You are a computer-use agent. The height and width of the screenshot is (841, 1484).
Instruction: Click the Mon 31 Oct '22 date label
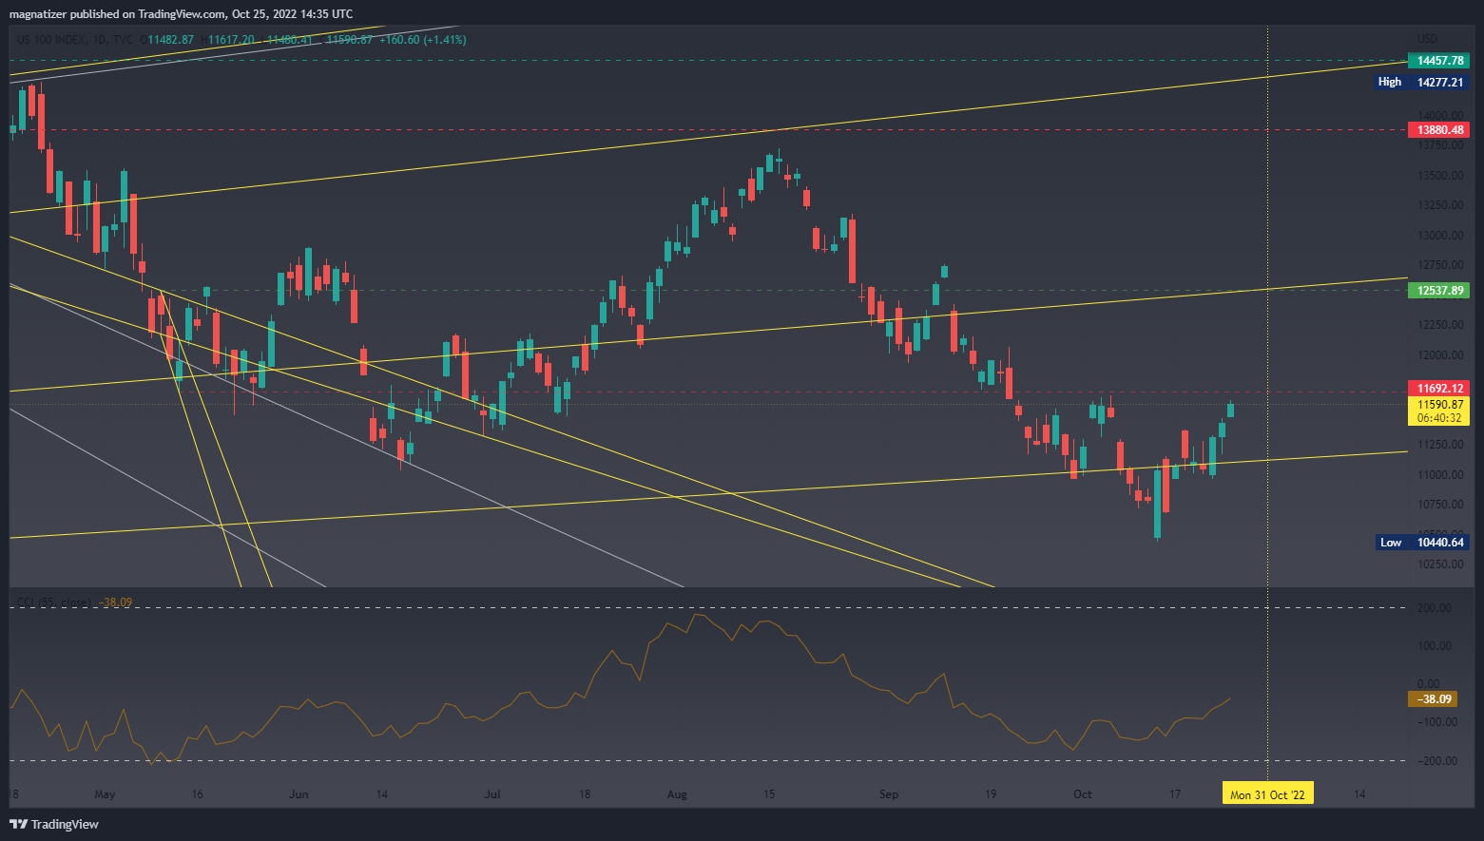tap(1267, 794)
